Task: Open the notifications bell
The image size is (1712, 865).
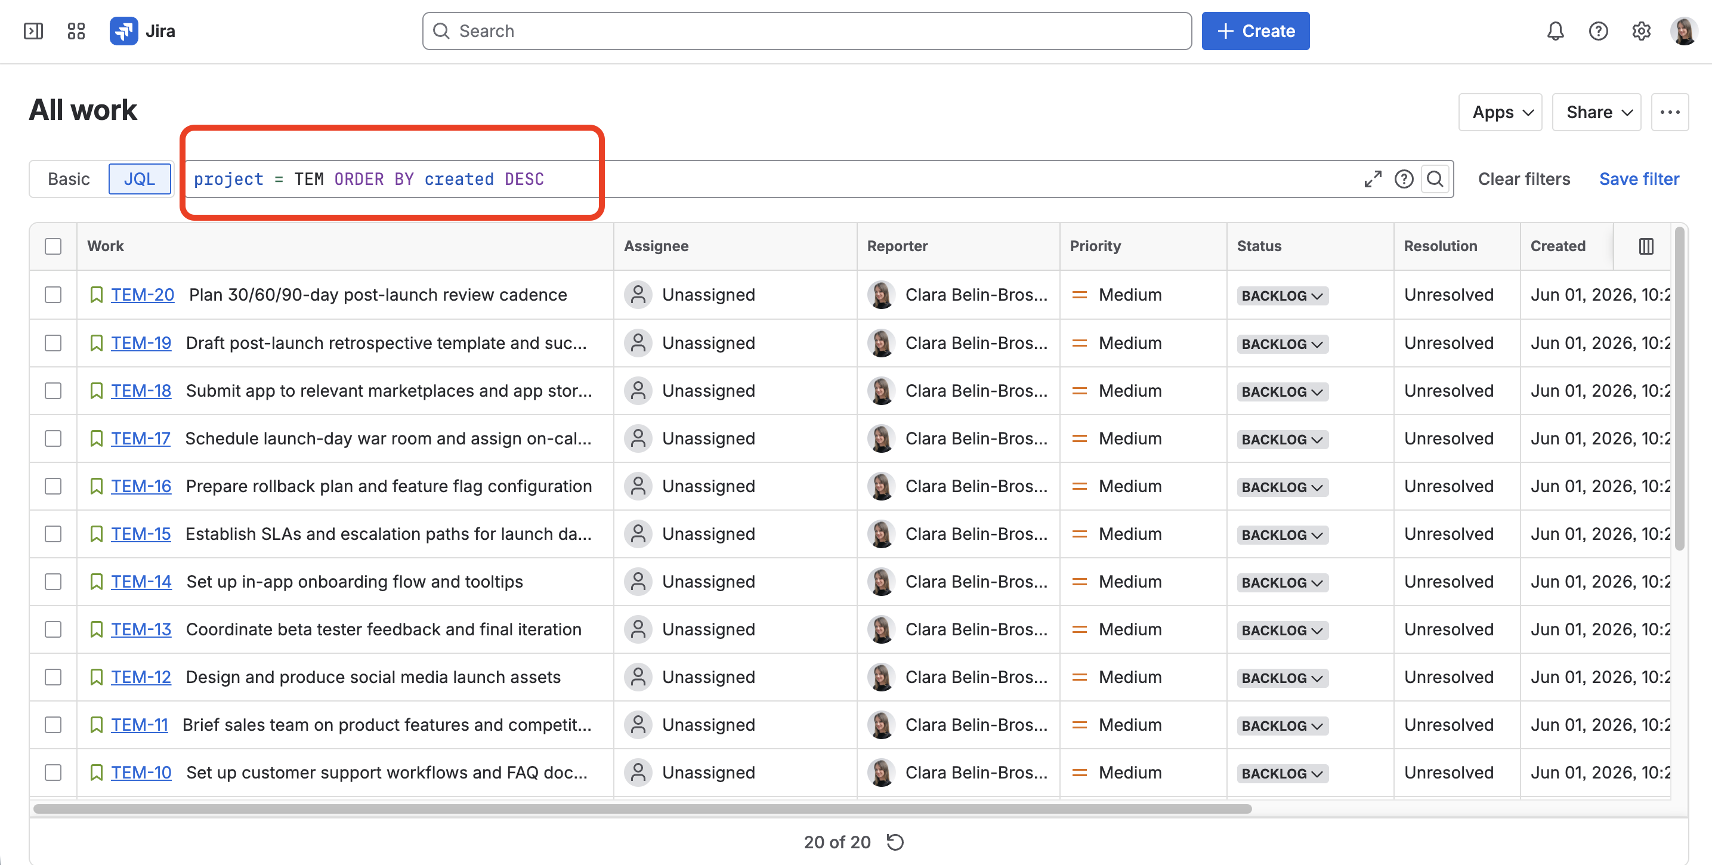Action: pyautogui.click(x=1555, y=31)
